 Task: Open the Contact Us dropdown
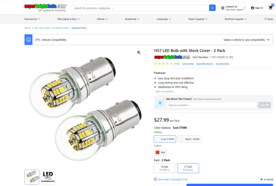(233, 8)
